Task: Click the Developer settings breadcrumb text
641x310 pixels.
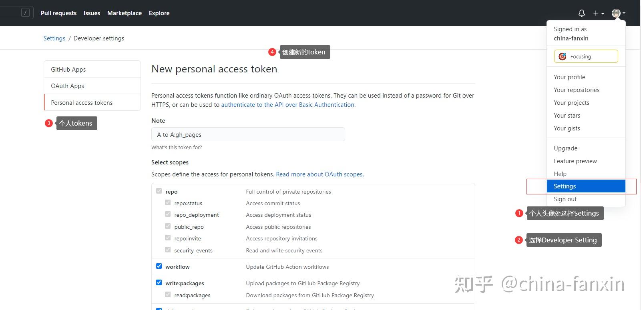Action: click(99, 38)
